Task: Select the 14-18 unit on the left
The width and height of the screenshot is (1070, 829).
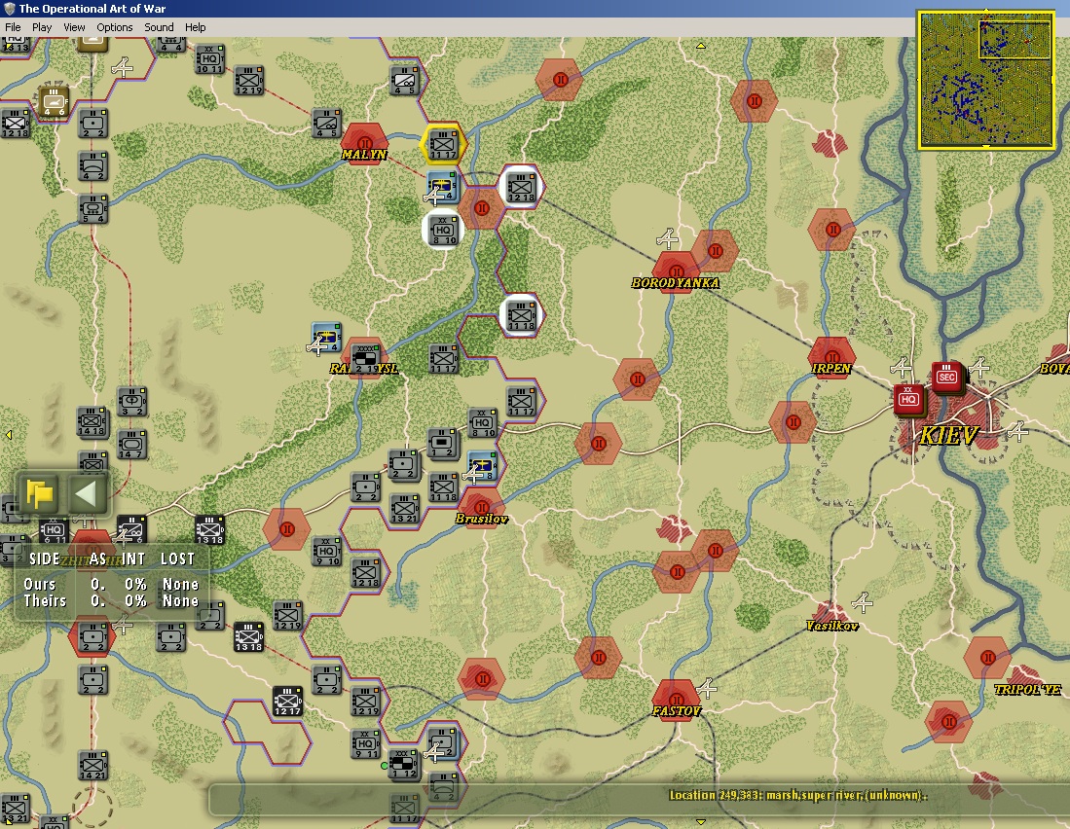Action: pyautogui.click(x=92, y=422)
